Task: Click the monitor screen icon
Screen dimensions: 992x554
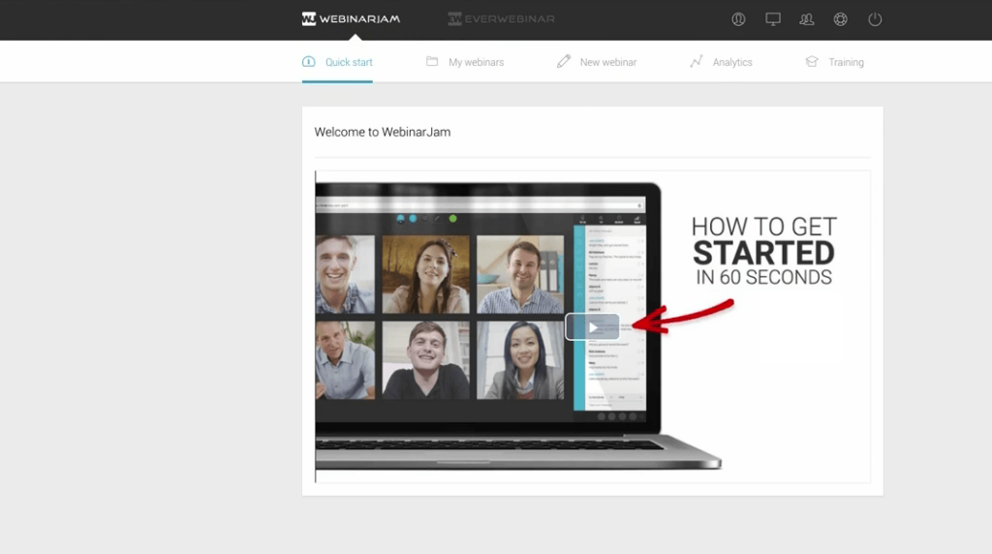Action: pyautogui.click(x=772, y=19)
